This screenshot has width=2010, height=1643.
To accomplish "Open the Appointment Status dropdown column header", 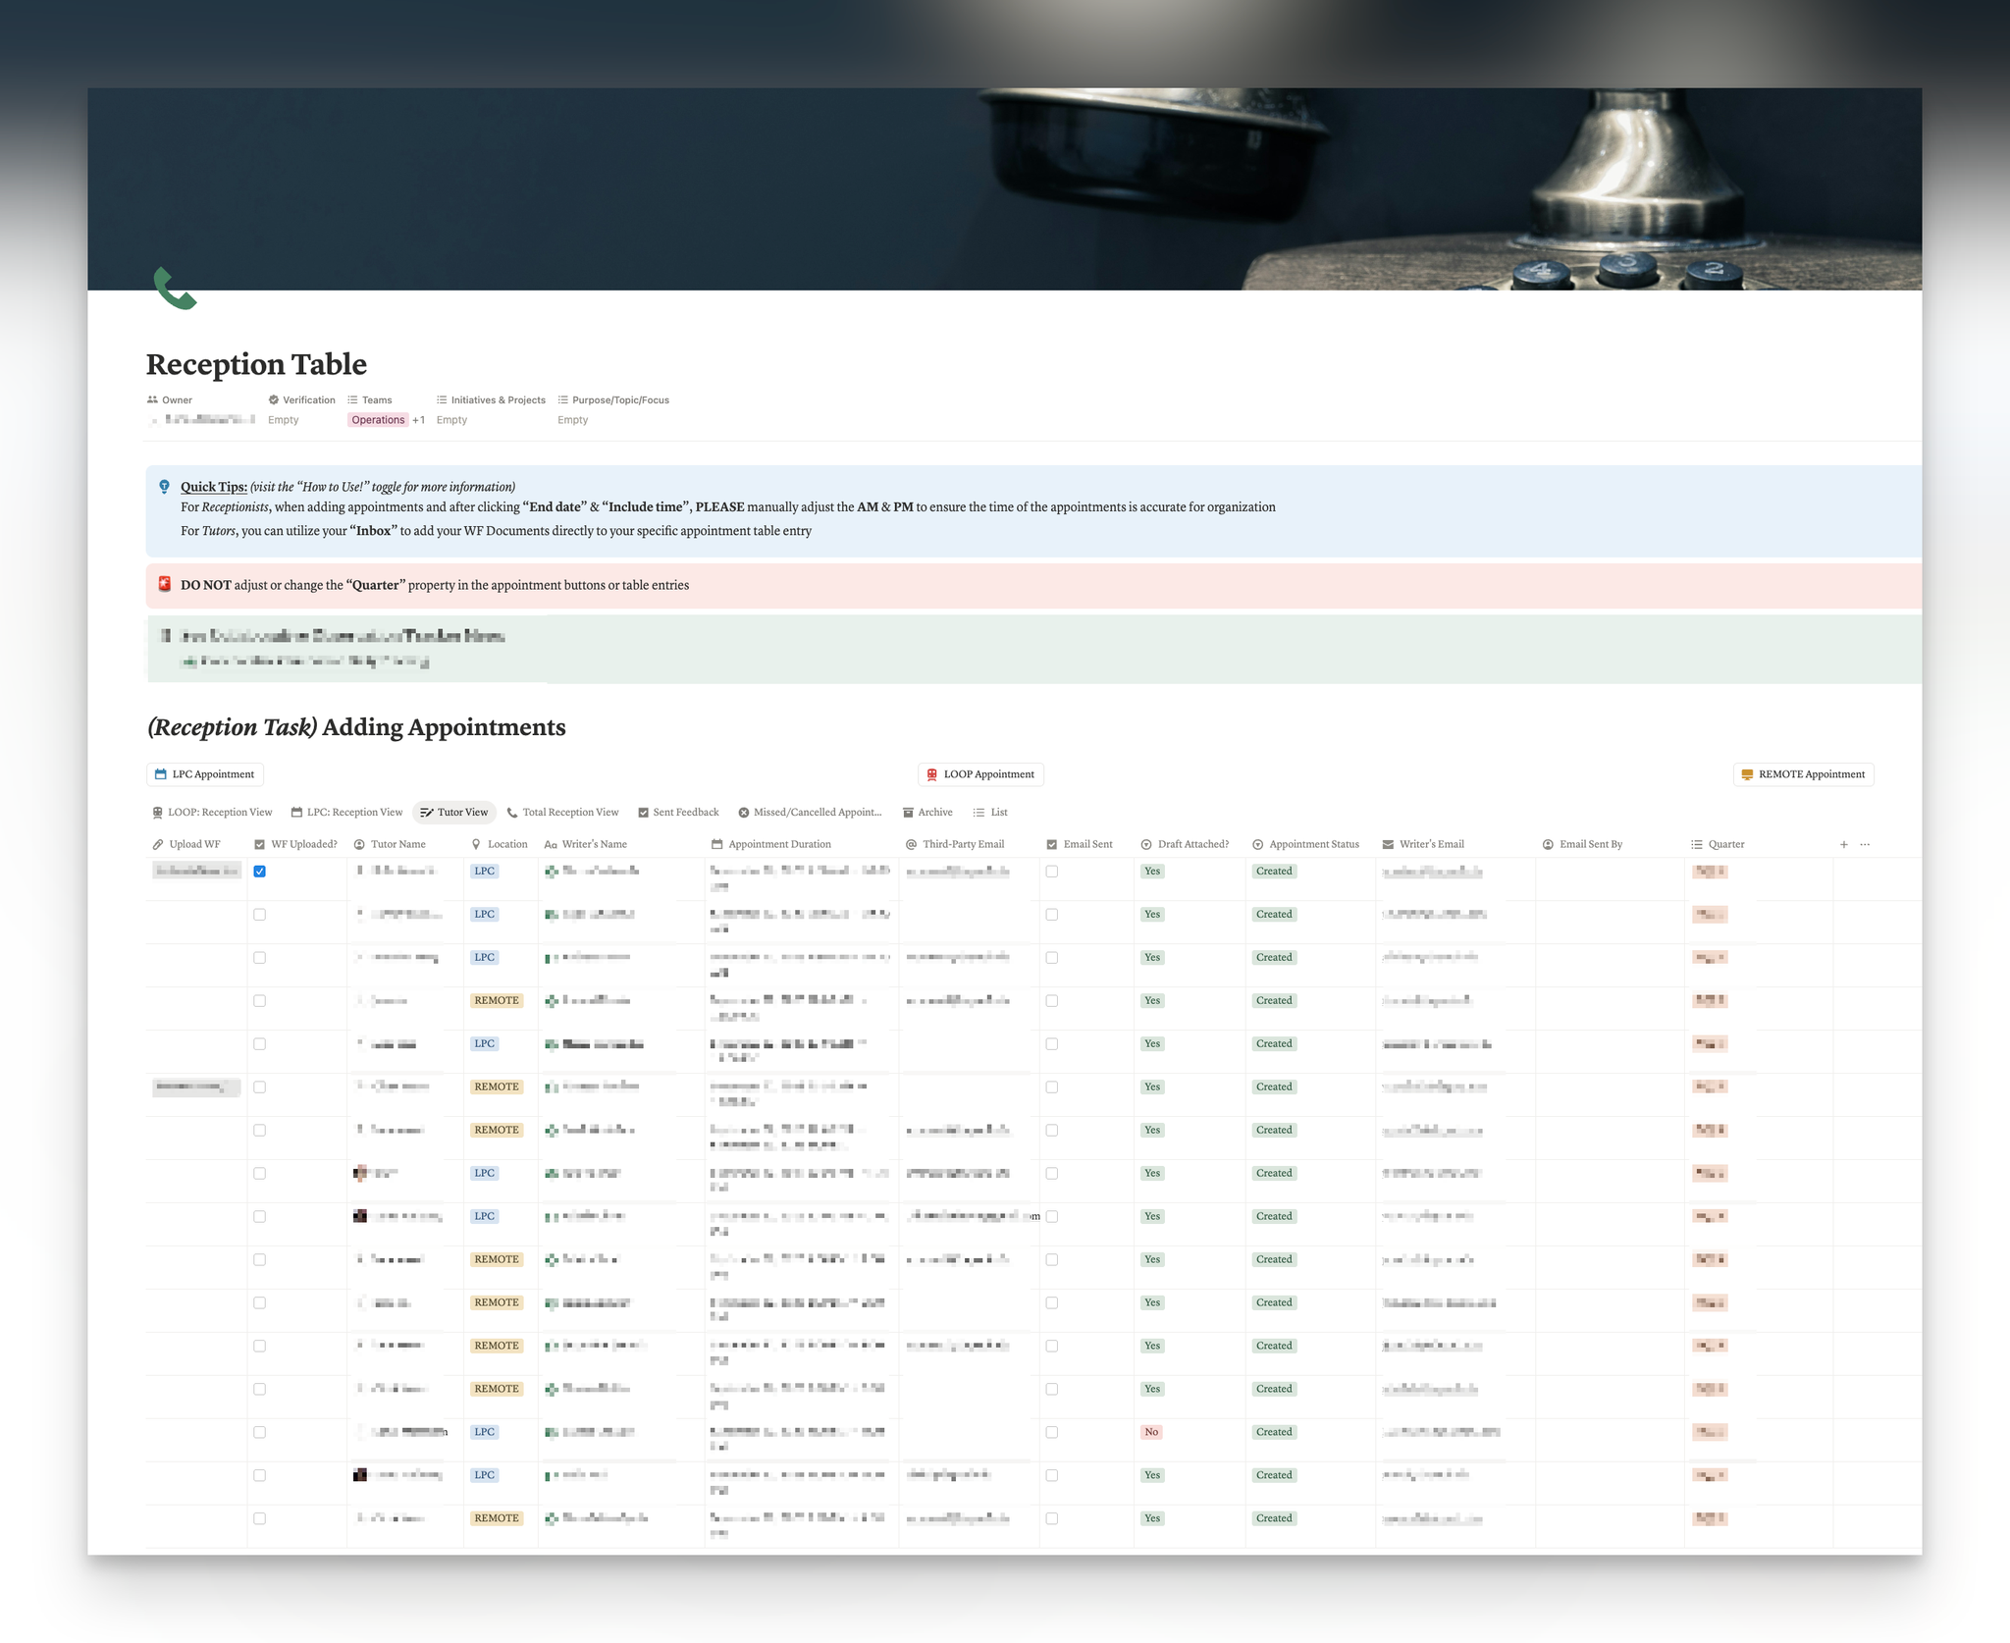I will pyautogui.click(x=1259, y=843).
